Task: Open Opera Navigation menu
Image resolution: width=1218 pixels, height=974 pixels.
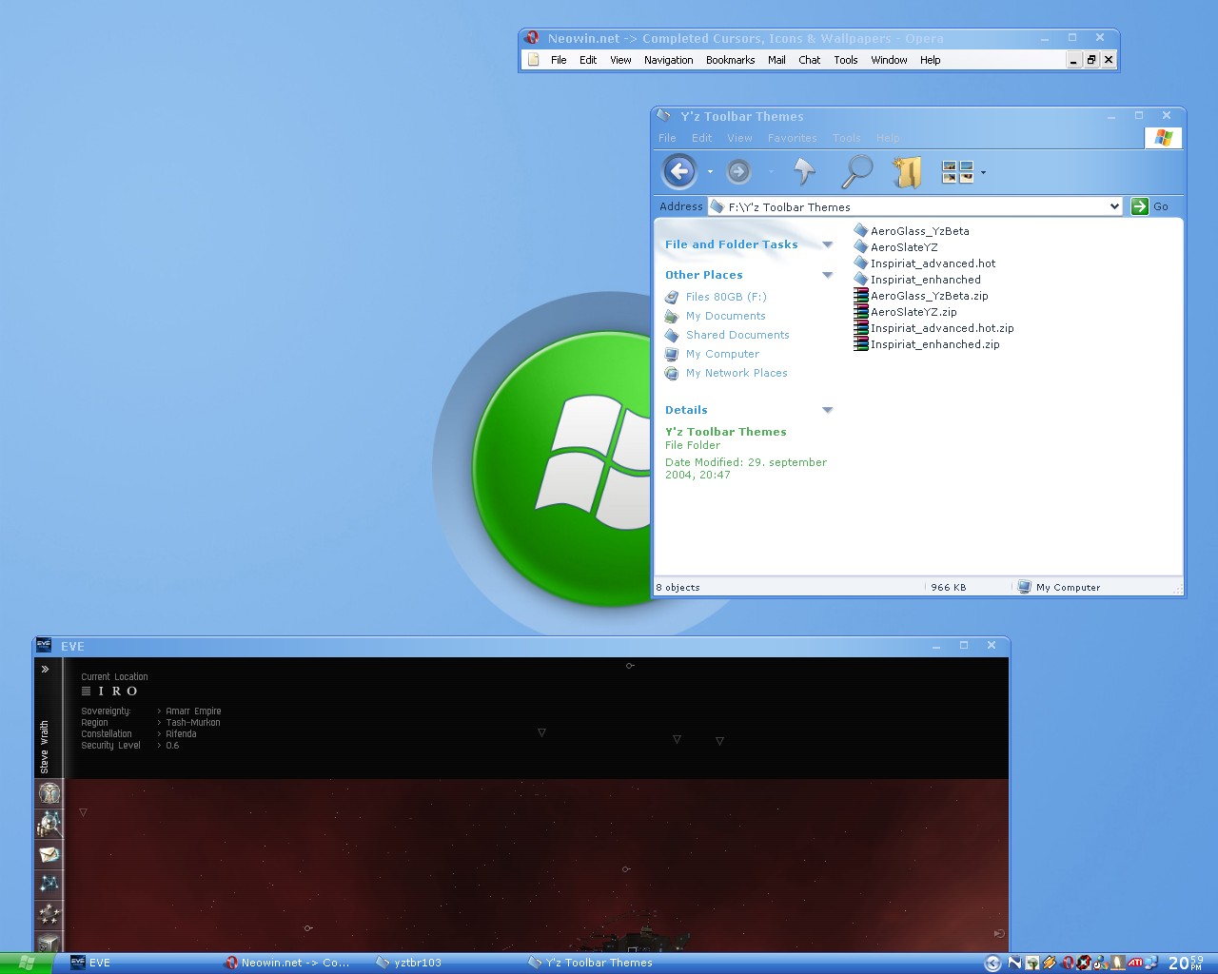Action: tap(668, 60)
